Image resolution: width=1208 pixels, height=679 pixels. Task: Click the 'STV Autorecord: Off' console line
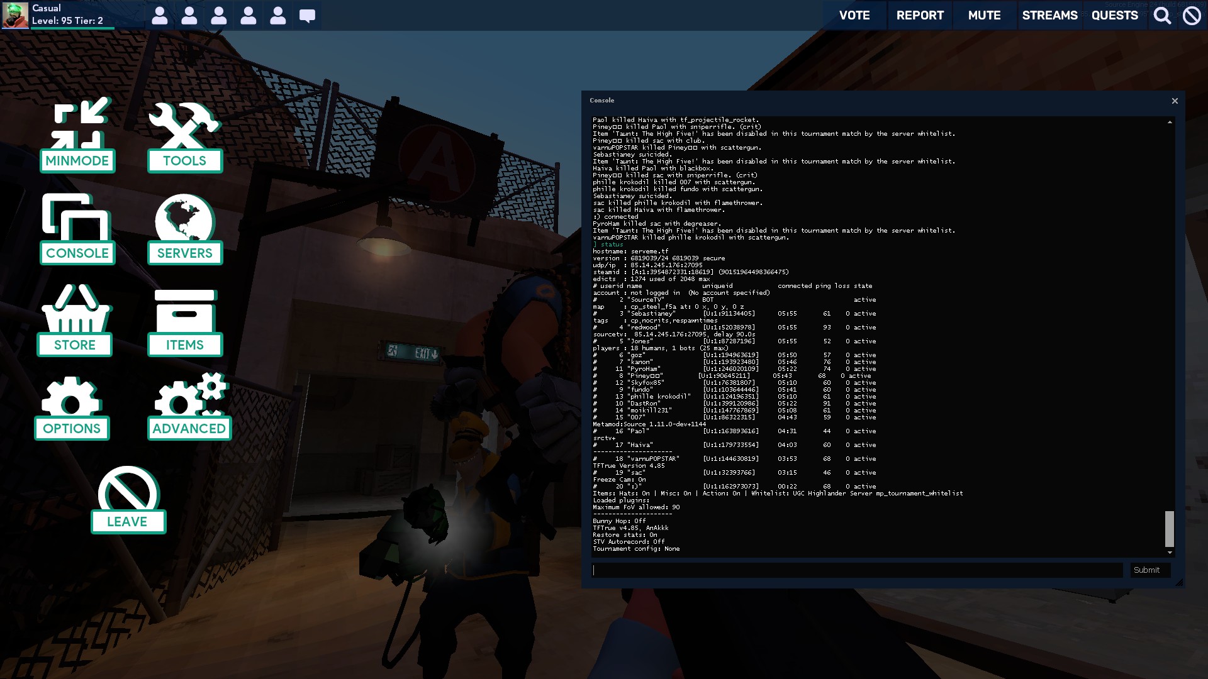click(629, 542)
